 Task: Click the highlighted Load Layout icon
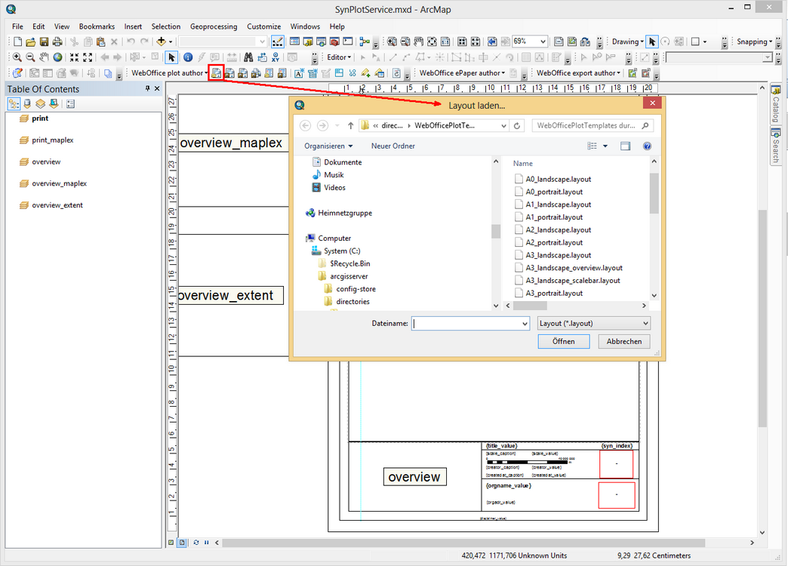coord(216,72)
